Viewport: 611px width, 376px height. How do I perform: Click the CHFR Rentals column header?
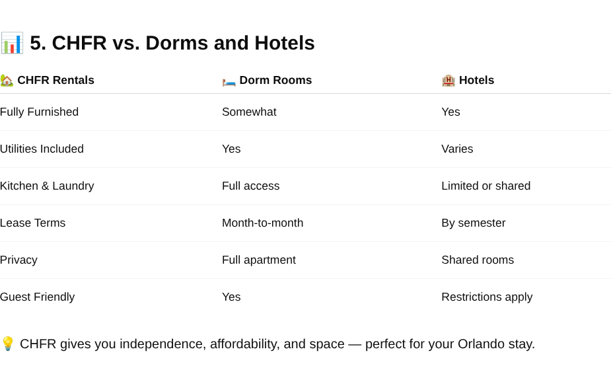coord(55,80)
